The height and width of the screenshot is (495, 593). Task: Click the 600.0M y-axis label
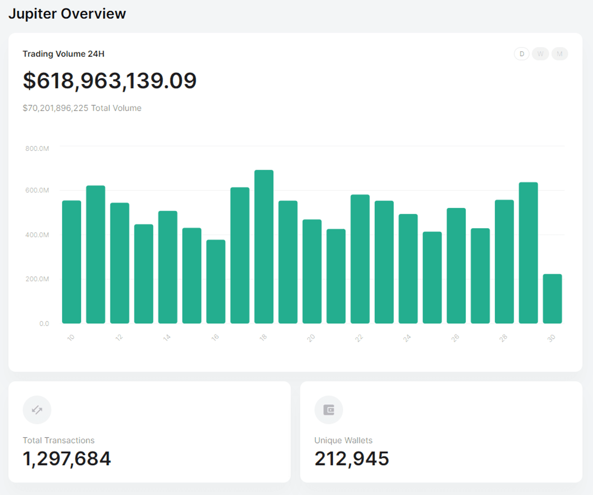[x=37, y=190]
